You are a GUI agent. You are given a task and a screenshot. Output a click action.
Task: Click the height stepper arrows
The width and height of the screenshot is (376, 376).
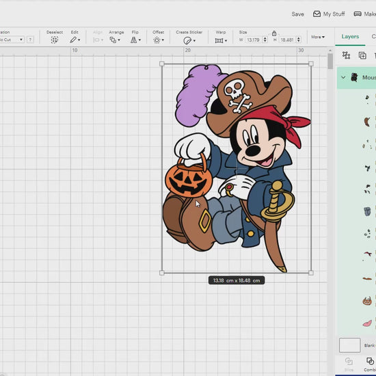299,40
